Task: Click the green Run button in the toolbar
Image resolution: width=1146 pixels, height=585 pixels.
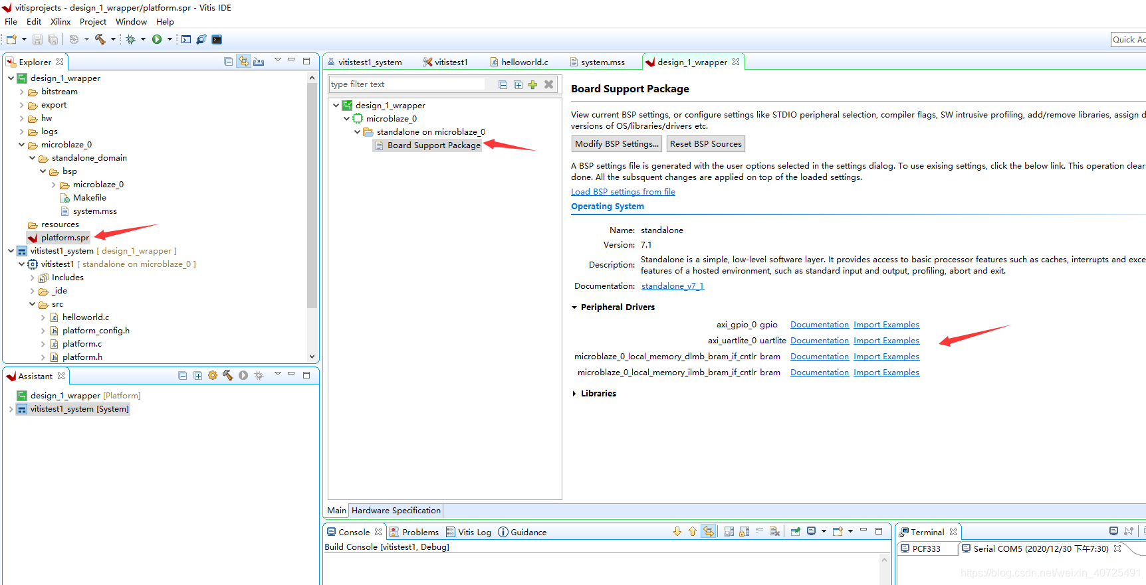Action: click(x=157, y=39)
